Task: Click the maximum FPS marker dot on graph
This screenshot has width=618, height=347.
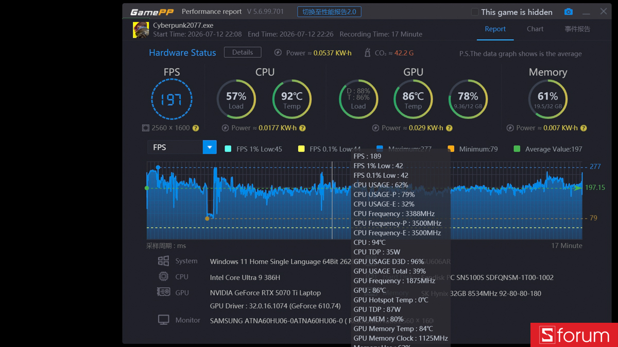Action: [158, 167]
